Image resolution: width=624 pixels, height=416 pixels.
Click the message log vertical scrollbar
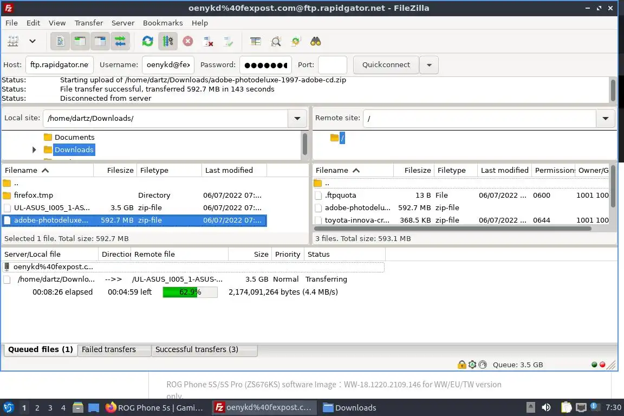[x=613, y=90]
